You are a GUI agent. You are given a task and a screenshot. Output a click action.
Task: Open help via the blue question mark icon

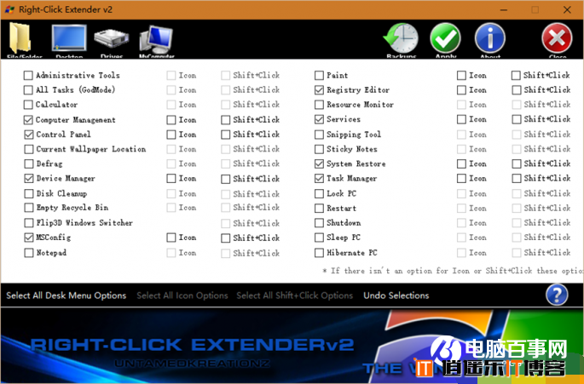[x=558, y=295]
